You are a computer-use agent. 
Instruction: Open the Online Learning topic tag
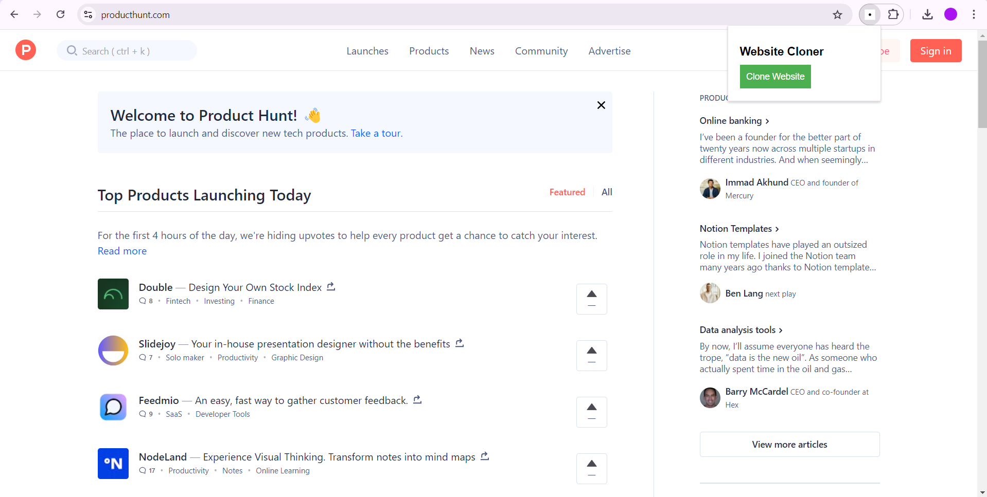coord(283,471)
